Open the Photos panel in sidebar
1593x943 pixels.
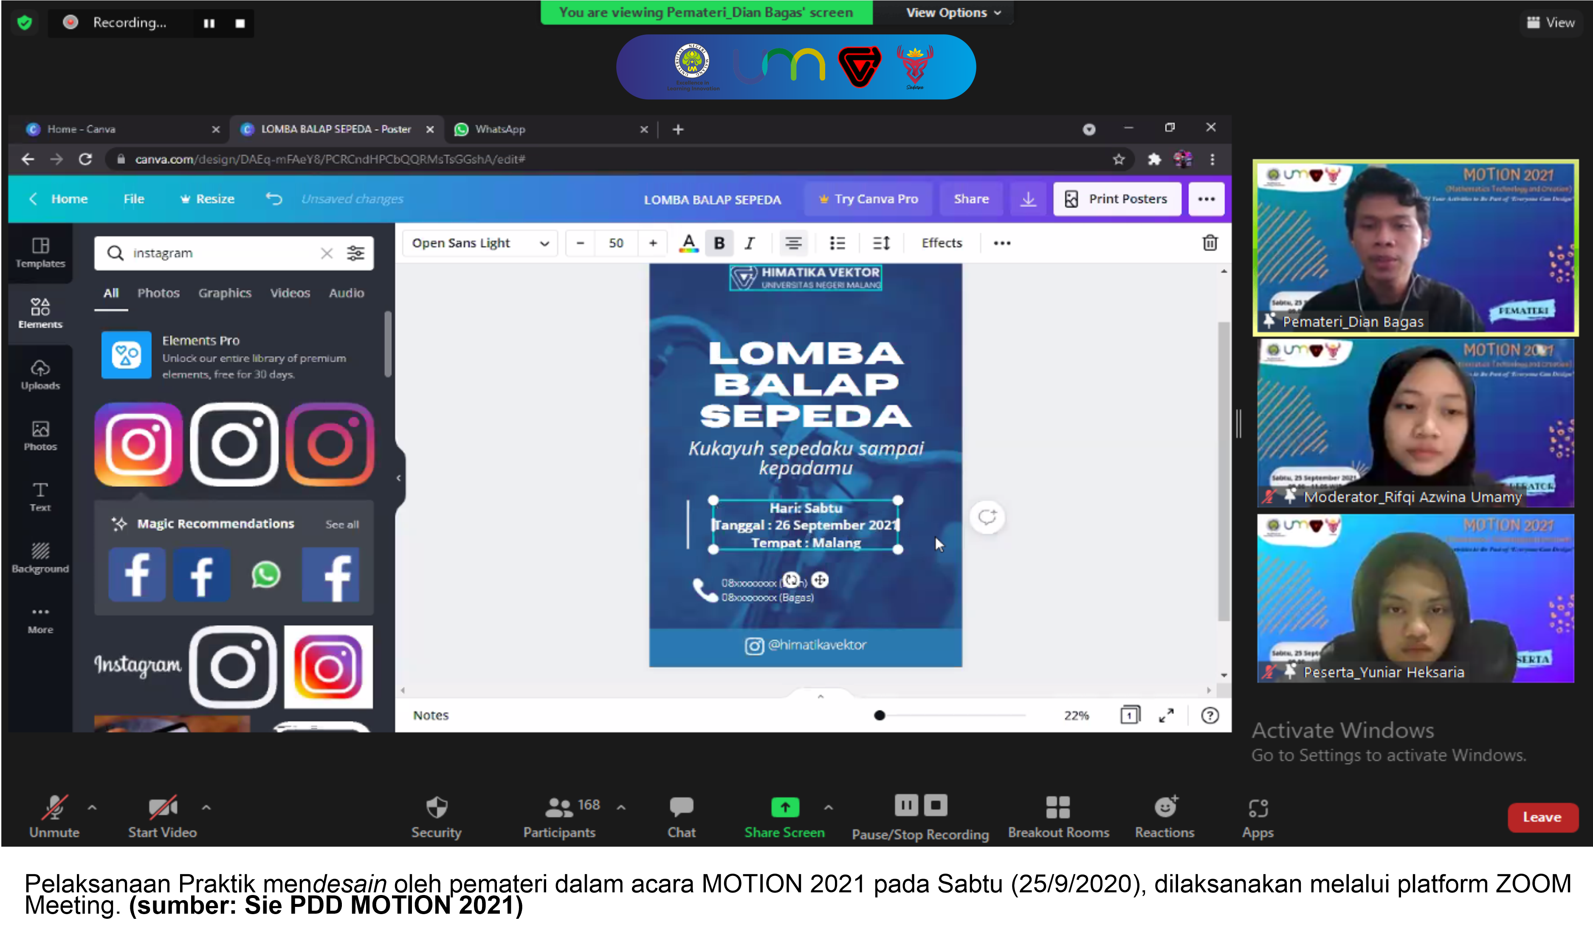[40, 435]
